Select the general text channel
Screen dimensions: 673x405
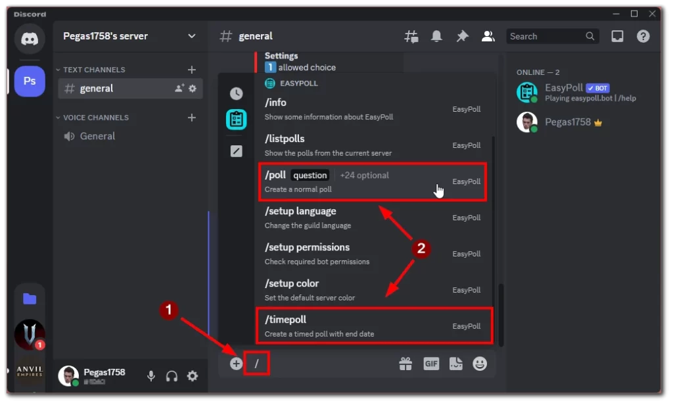pyautogui.click(x=130, y=88)
